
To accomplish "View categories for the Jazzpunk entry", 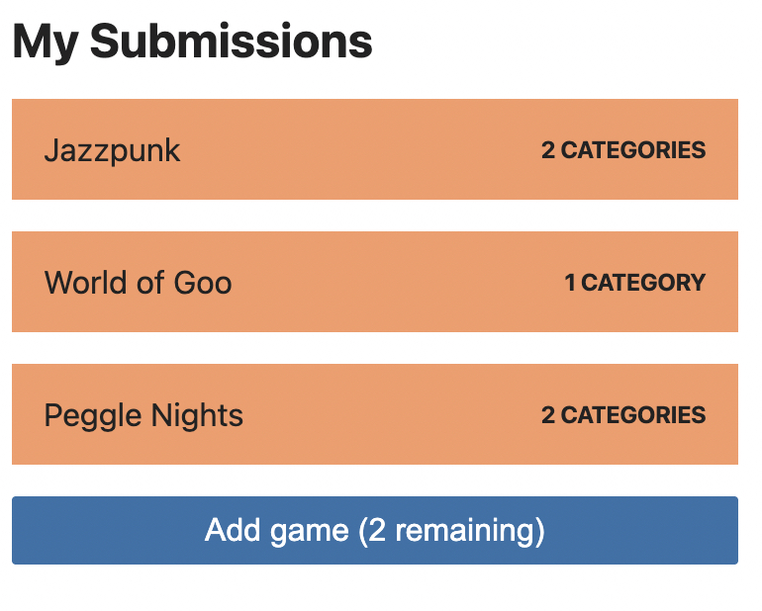I will 622,150.
